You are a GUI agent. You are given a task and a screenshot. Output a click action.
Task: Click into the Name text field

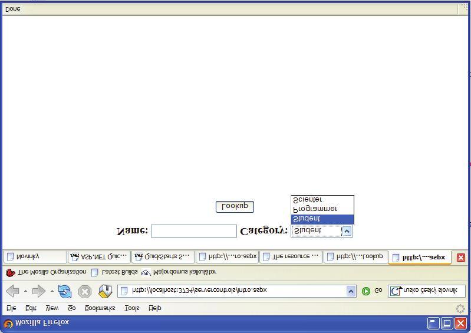[x=194, y=231]
